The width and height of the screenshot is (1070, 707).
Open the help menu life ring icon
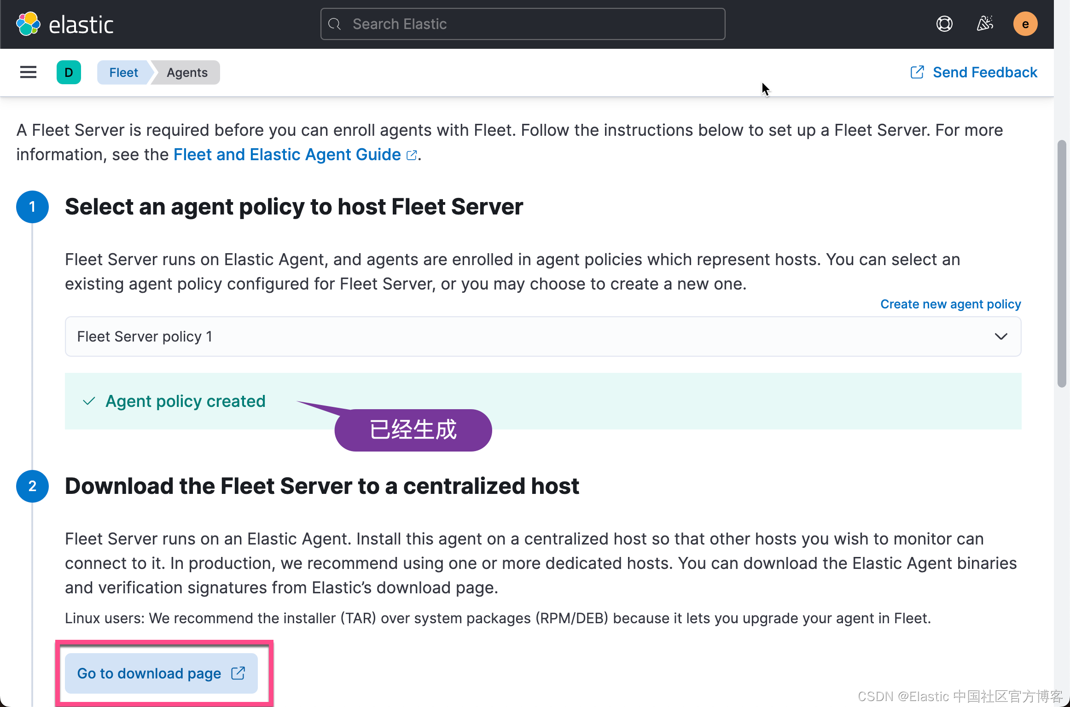[944, 23]
